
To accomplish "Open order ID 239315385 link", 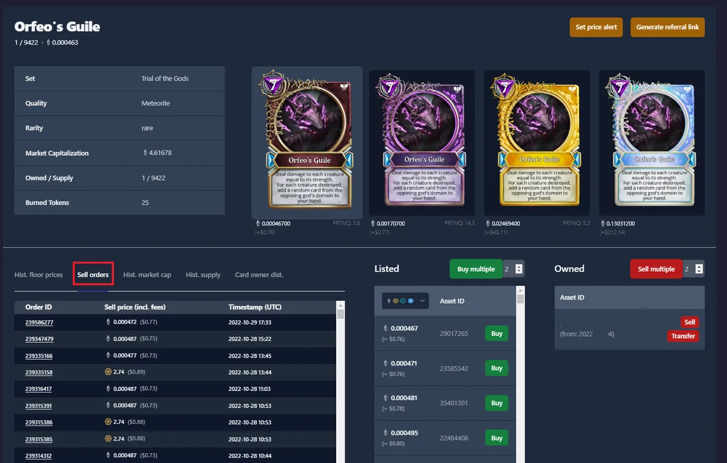I will pos(39,439).
